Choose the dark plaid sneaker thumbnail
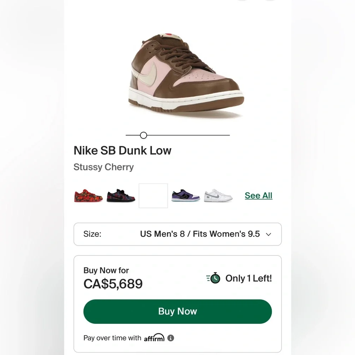 [x=121, y=196]
